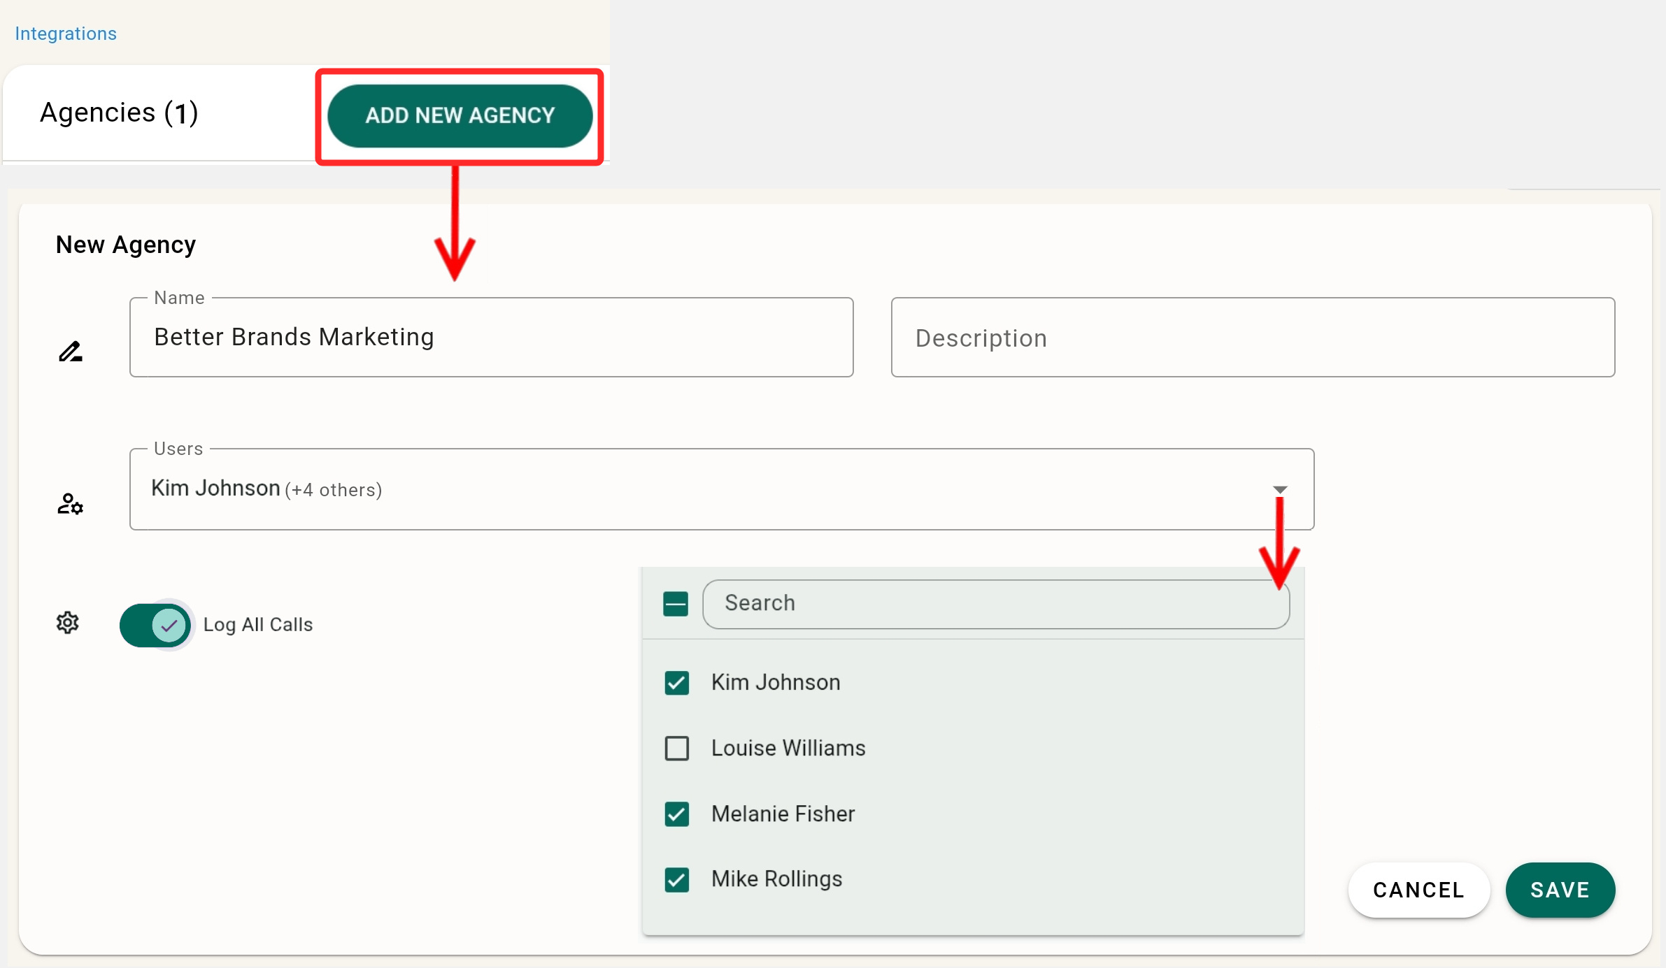Click into the Description field
The image size is (1666, 968).
1252,338
